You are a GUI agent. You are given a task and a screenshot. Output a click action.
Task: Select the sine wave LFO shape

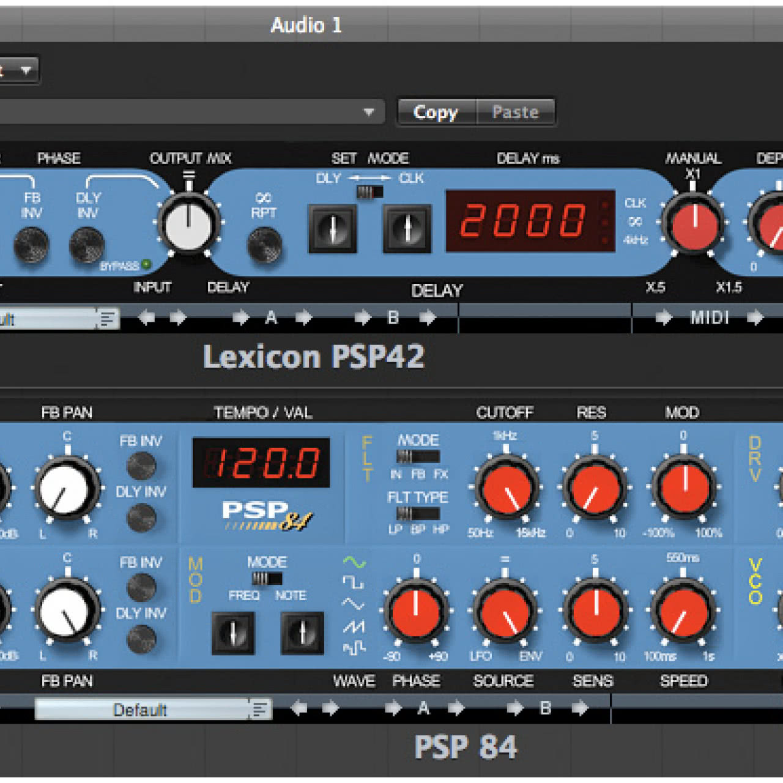click(354, 562)
